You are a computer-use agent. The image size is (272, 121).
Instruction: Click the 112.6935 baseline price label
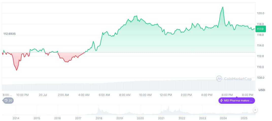[10, 34]
